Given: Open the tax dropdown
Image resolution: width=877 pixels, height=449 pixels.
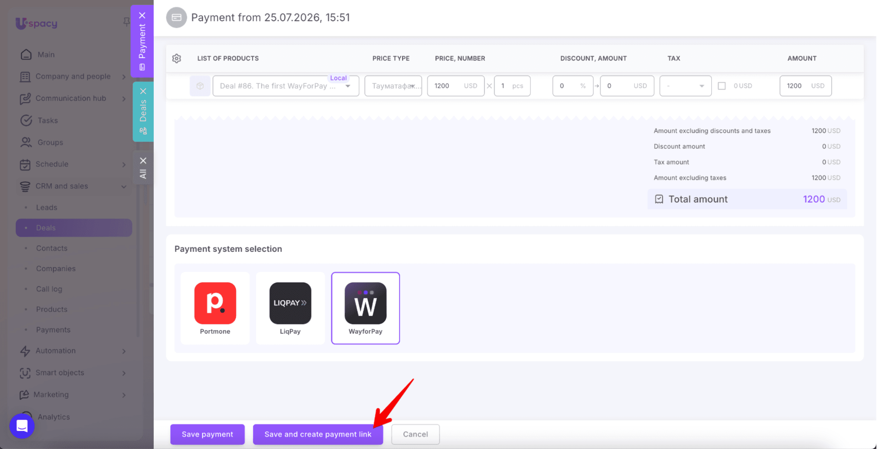Looking at the screenshot, I should (x=685, y=86).
